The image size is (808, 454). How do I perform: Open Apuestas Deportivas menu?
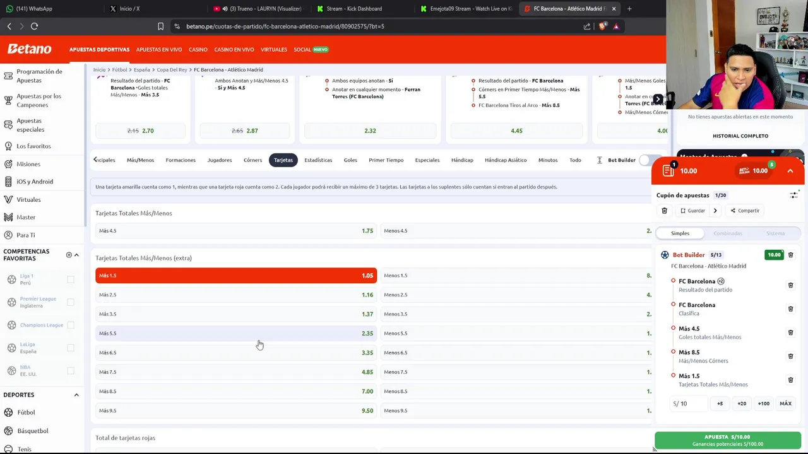tap(99, 49)
